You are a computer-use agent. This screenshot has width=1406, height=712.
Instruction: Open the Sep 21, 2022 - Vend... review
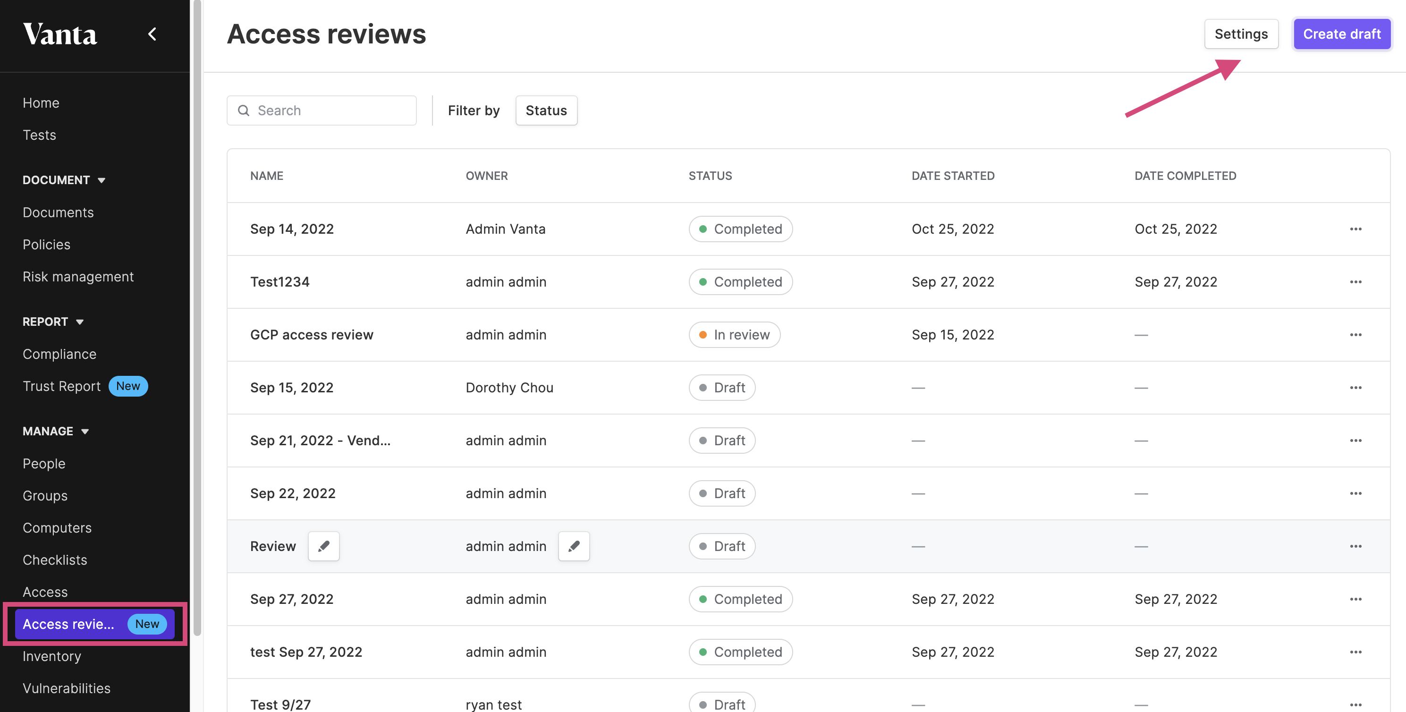pyautogui.click(x=321, y=441)
